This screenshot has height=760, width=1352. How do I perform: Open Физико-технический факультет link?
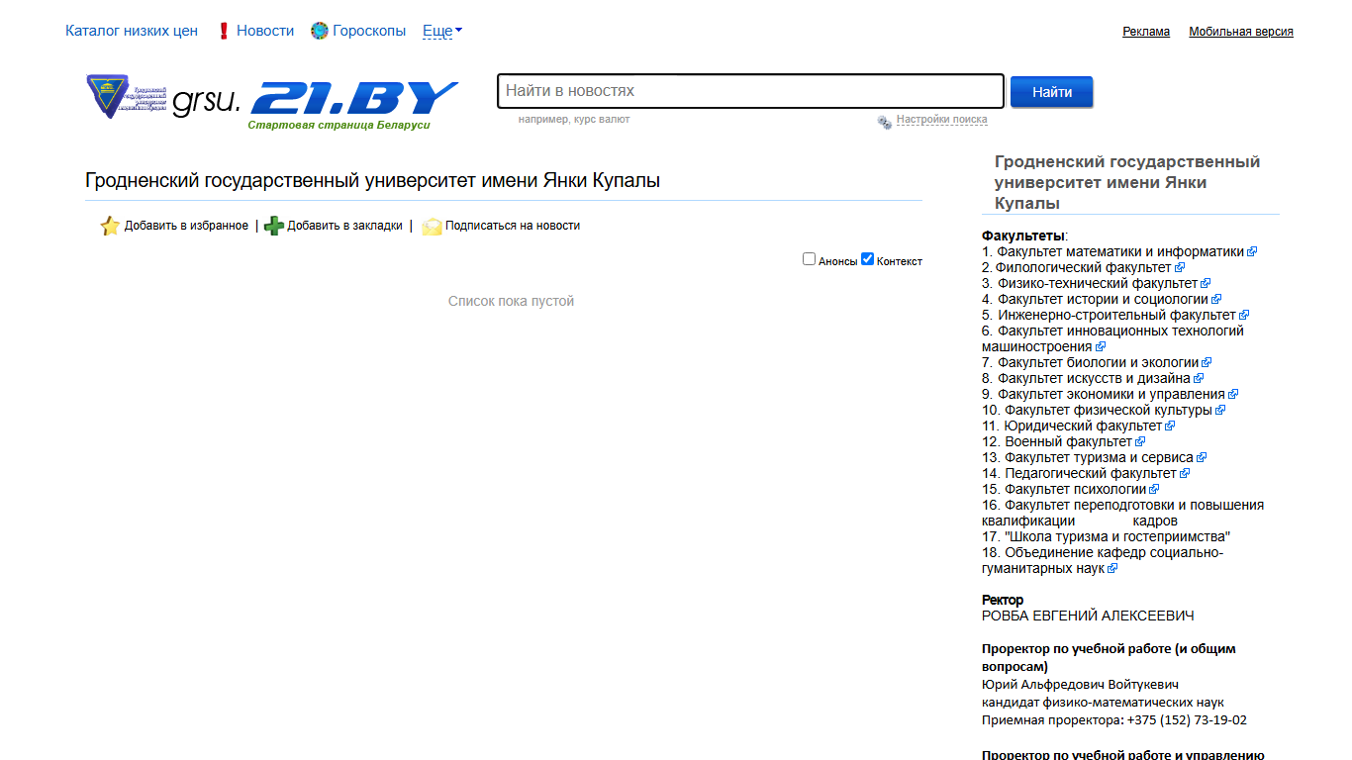[1098, 284]
